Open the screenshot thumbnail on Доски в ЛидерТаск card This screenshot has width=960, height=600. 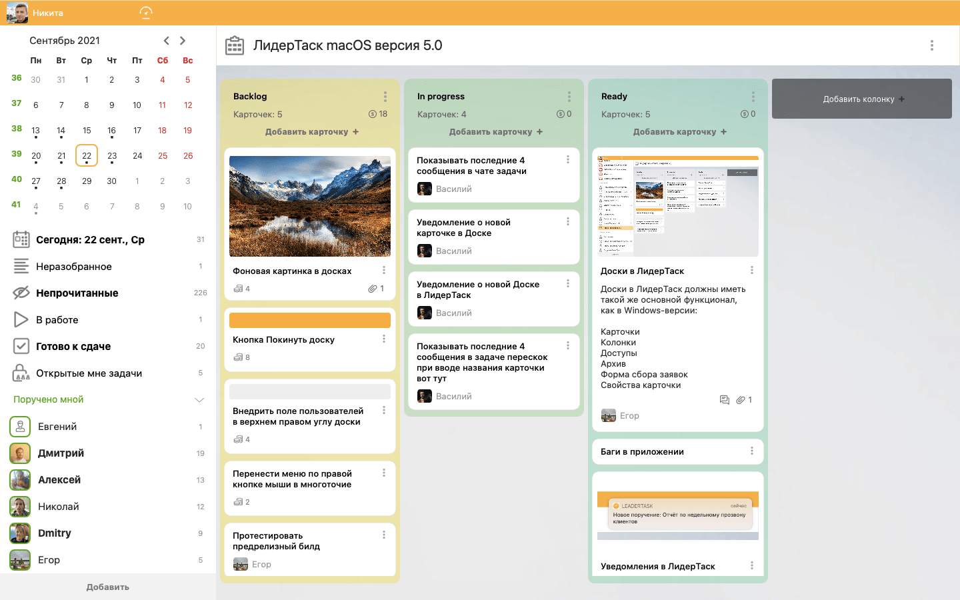coord(678,206)
